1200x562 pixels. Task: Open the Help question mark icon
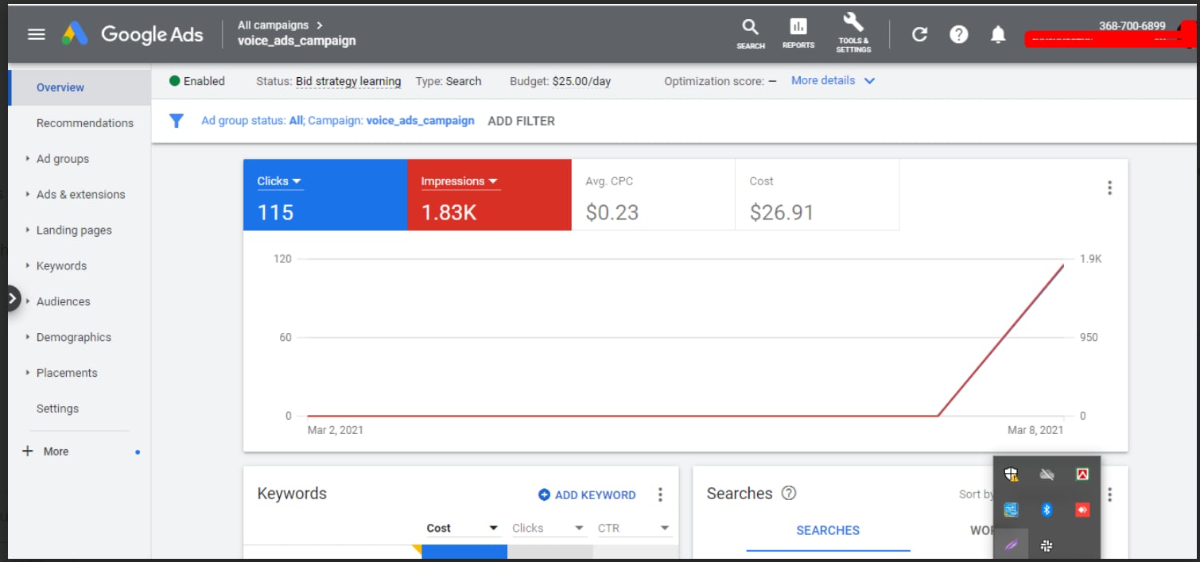click(x=959, y=34)
